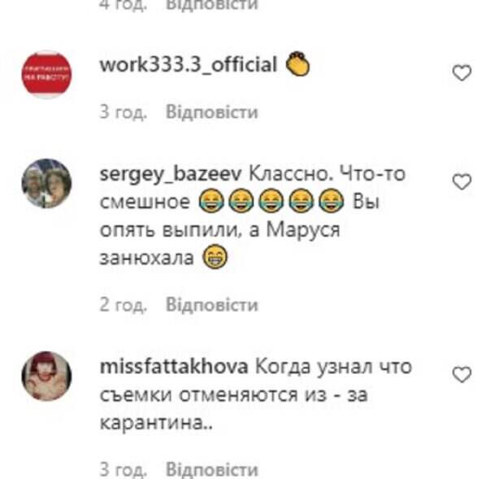Visit the work333.3_official username link
The width and height of the screenshot is (504, 479).
pos(189,65)
